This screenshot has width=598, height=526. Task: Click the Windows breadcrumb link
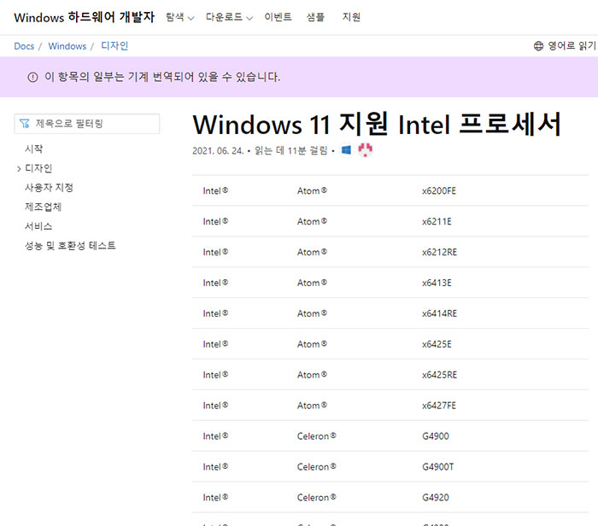coord(67,46)
